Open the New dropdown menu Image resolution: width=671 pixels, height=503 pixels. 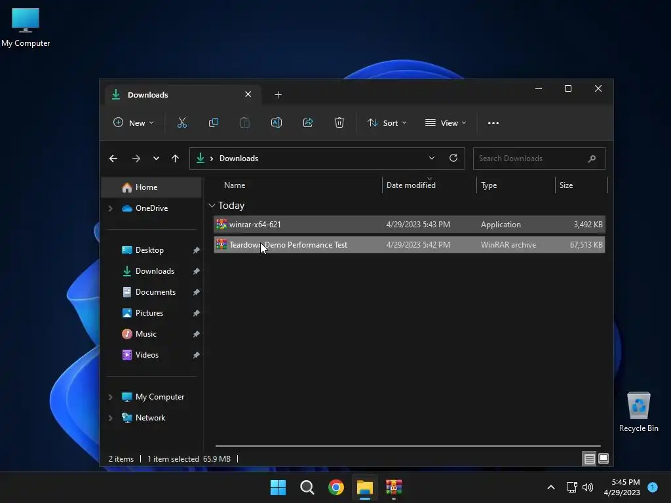[x=133, y=122]
